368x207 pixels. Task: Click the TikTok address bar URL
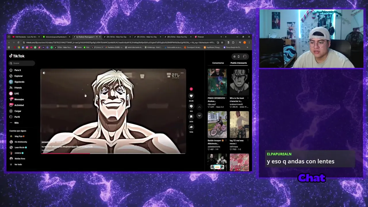tap(120, 43)
